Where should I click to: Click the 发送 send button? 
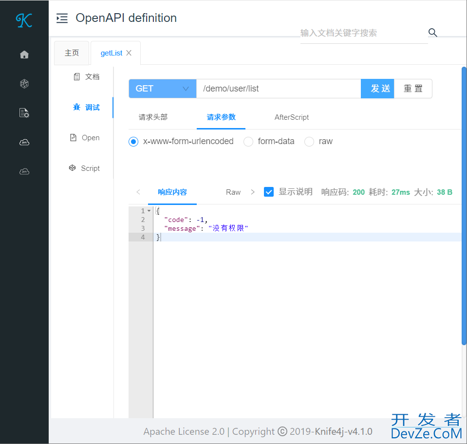377,89
